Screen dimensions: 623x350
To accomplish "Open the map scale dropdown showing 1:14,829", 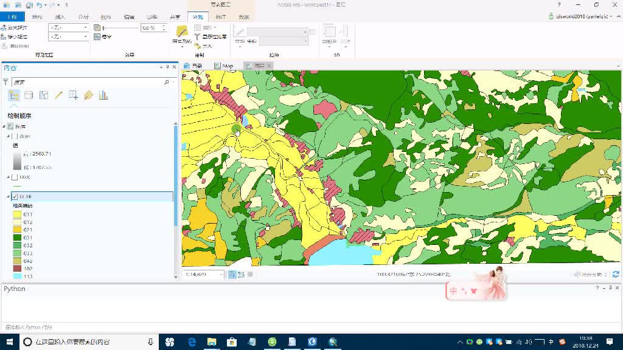I will 221,275.
